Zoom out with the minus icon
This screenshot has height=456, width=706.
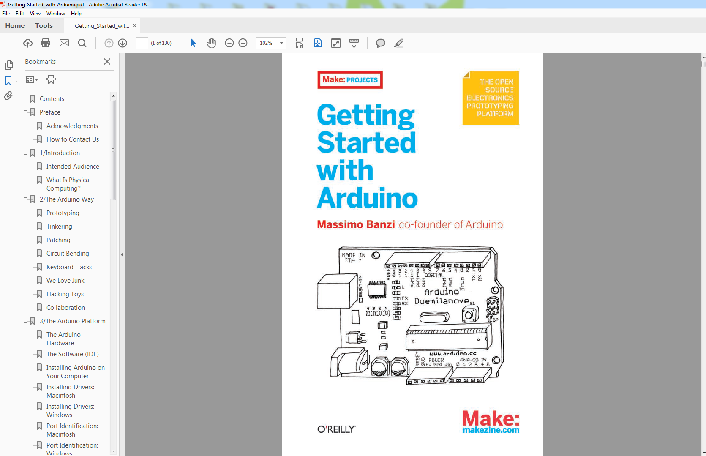point(229,43)
